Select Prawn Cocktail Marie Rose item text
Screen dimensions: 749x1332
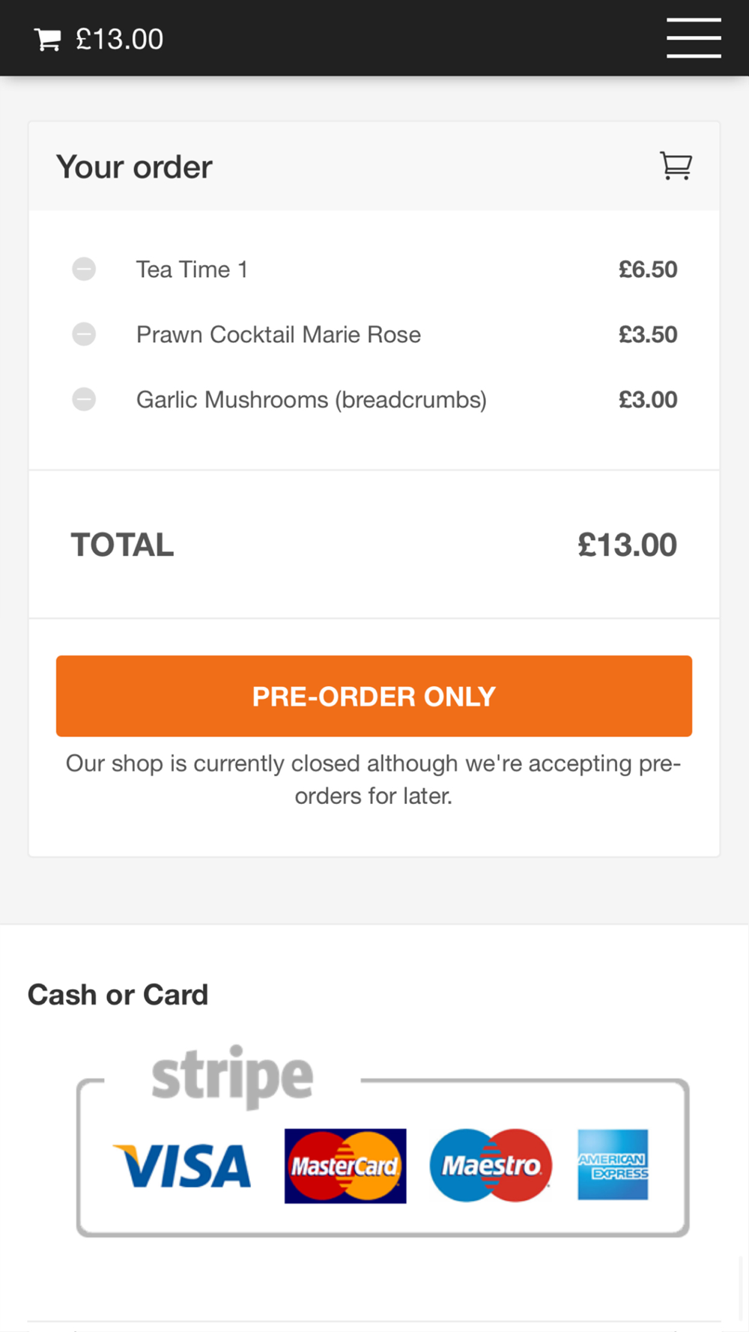click(x=279, y=335)
